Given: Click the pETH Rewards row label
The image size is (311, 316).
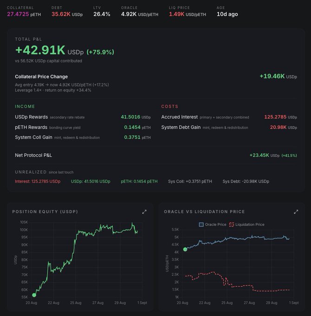Looking at the screenshot, I should coord(31,127).
